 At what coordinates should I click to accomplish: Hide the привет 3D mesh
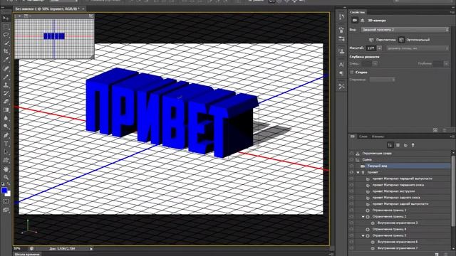pyautogui.click(x=351, y=172)
